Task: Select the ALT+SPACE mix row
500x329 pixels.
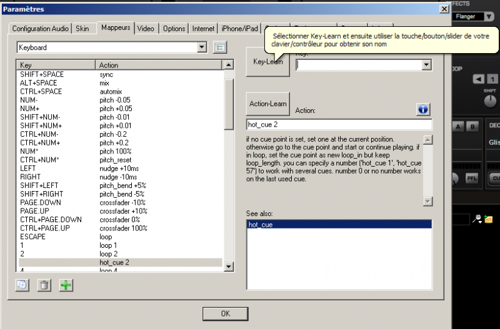Action: click(120, 83)
